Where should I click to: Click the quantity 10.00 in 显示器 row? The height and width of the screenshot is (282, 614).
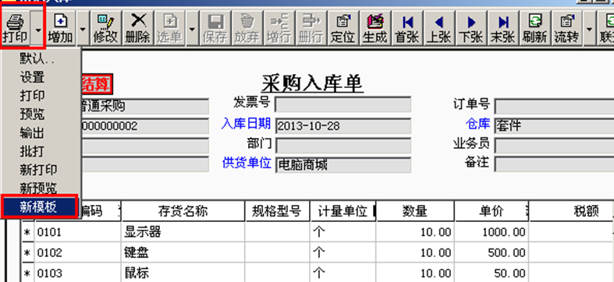click(415, 232)
